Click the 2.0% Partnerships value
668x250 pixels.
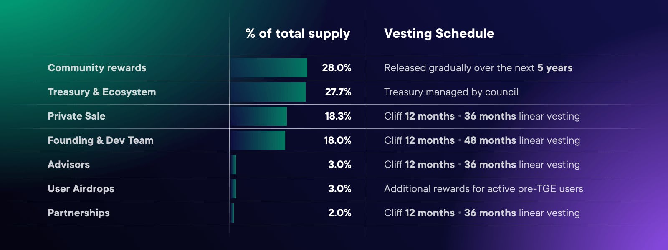[x=339, y=213]
